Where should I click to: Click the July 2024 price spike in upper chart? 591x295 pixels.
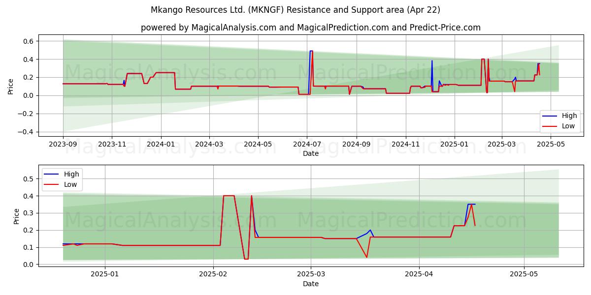(x=311, y=51)
